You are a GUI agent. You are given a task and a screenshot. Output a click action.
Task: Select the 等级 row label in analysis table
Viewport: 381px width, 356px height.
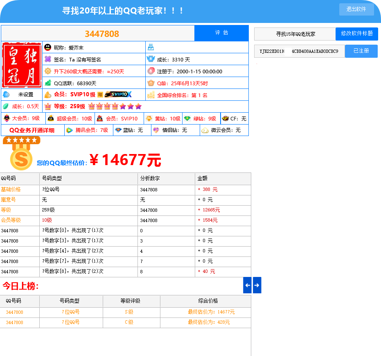(6, 210)
